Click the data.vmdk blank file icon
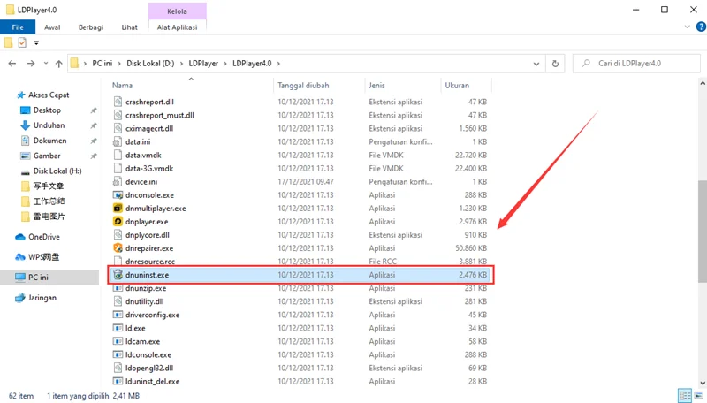 (x=118, y=155)
